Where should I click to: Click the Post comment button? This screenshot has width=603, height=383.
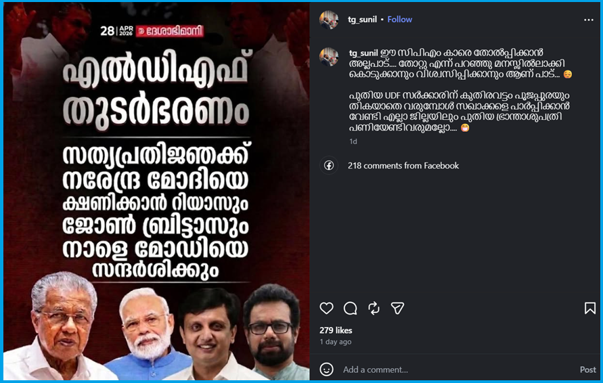point(588,369)
